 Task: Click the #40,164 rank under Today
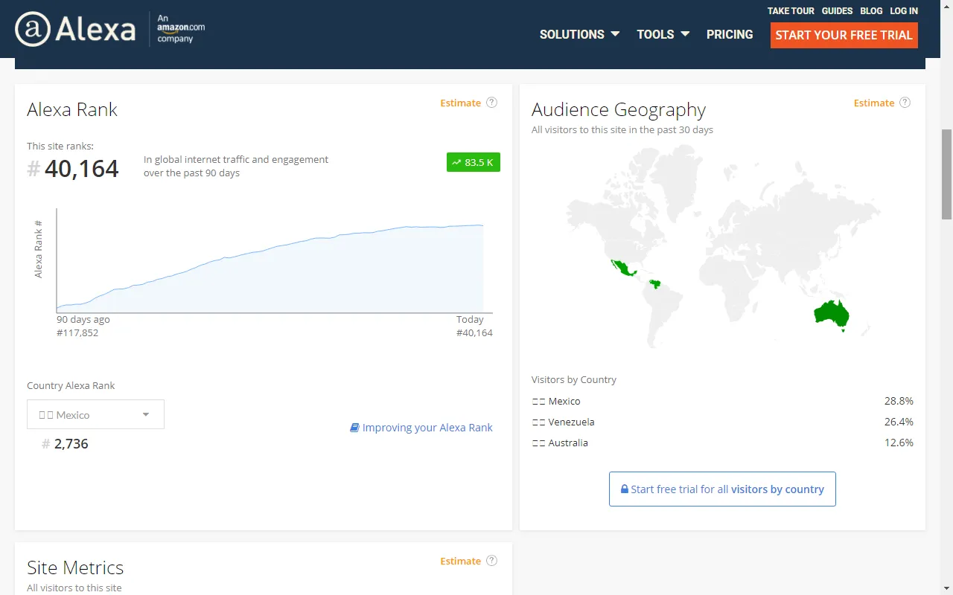pyautogui.click(x=474, y=332)
